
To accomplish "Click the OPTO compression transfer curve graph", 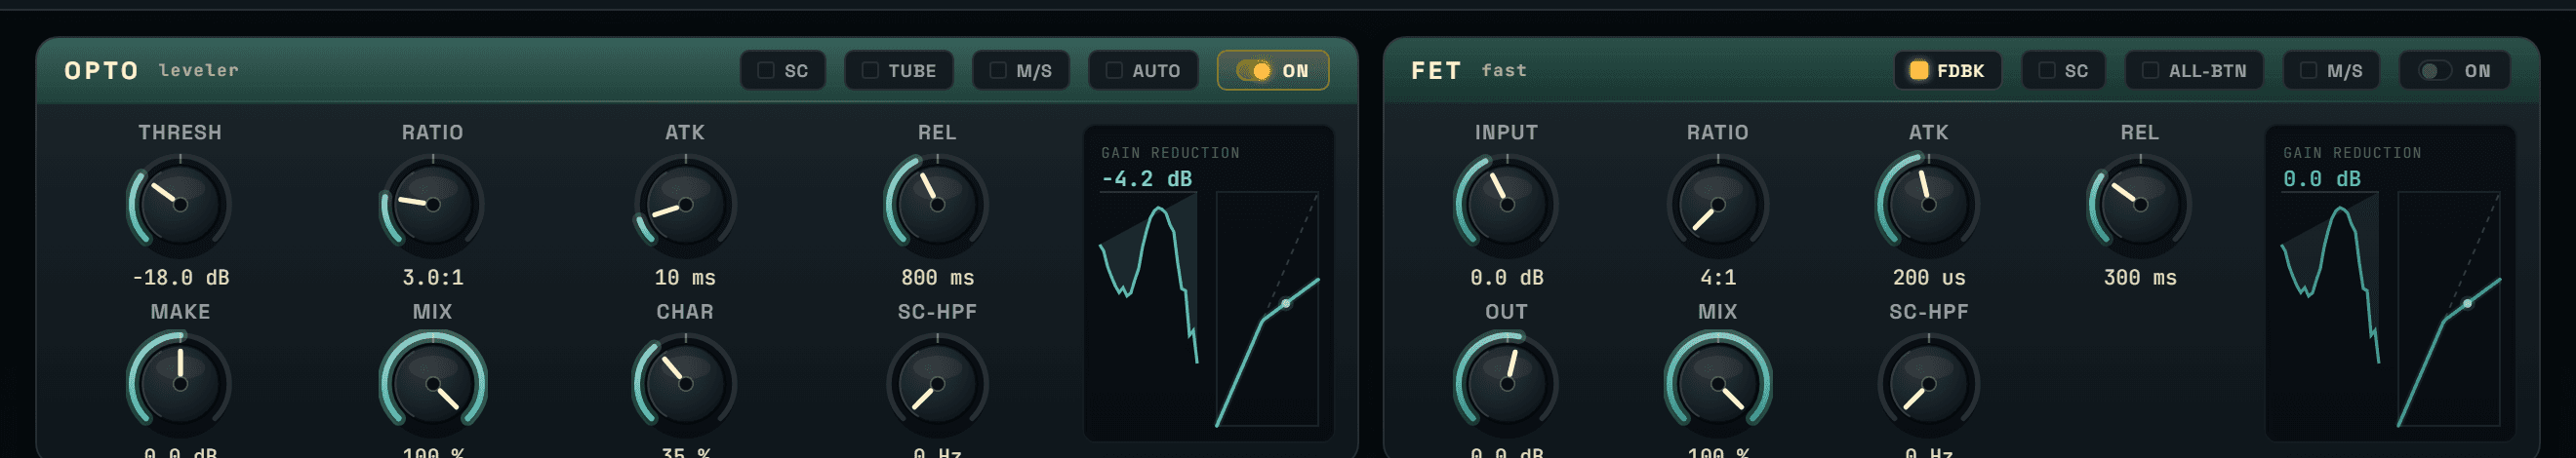I will point(1267,309).
